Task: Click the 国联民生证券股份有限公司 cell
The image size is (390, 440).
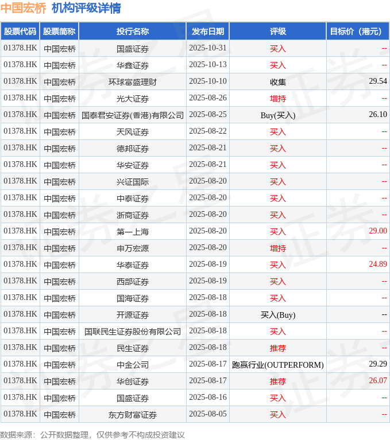Action: point(133,332)
